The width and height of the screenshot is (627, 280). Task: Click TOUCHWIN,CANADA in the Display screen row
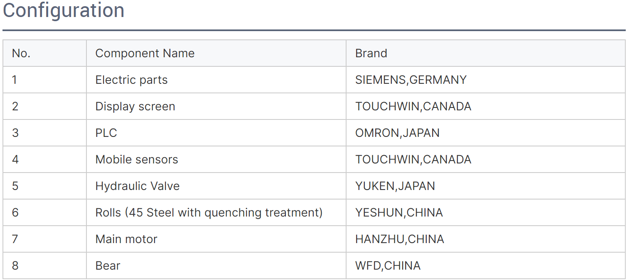pos(413,107)
